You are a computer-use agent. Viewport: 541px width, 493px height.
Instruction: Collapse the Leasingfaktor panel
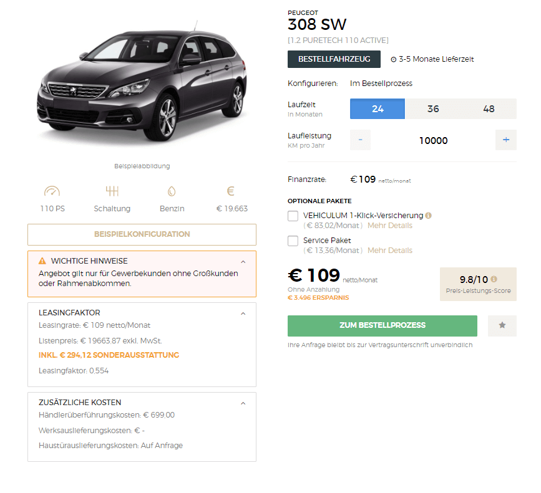click(243, 314)
